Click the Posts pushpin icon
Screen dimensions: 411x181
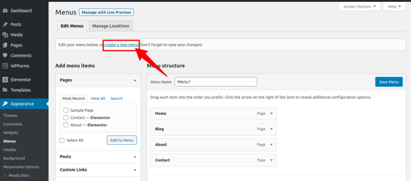coord(5,24)
